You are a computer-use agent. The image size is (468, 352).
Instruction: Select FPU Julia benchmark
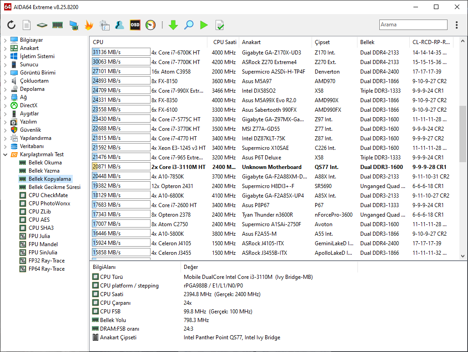click(x=39, y=236)
